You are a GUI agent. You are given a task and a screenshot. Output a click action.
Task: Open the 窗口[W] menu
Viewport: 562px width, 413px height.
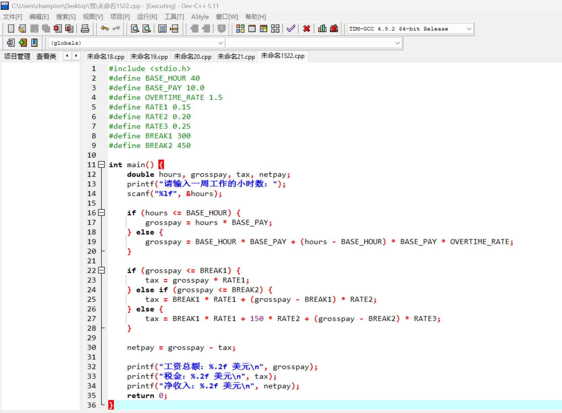[227, 17]
